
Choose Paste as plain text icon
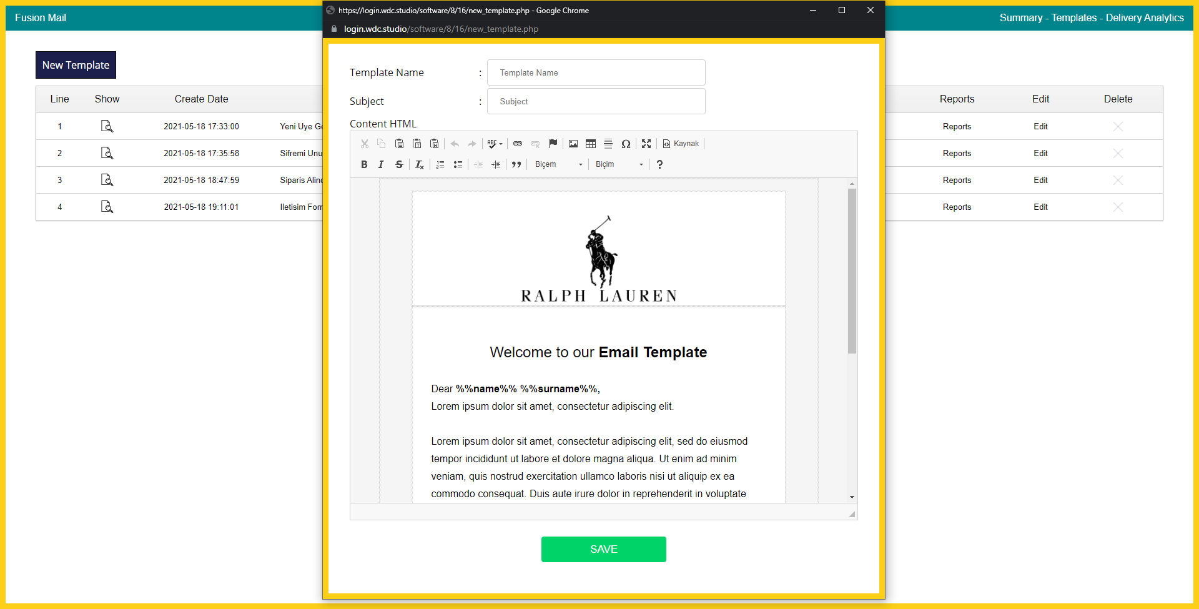[417, 144]
